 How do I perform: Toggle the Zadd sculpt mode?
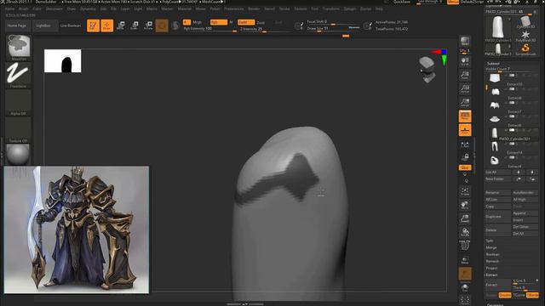click(x=246, y=22)
